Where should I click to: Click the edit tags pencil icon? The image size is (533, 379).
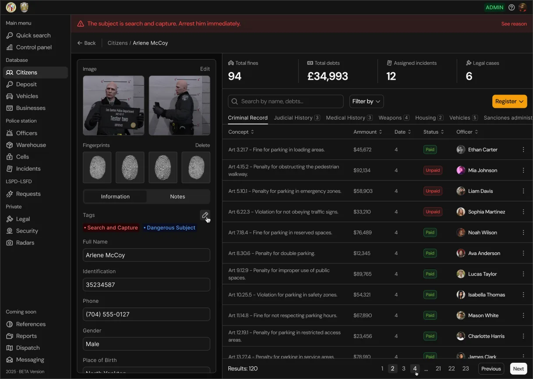pos(205,215)
